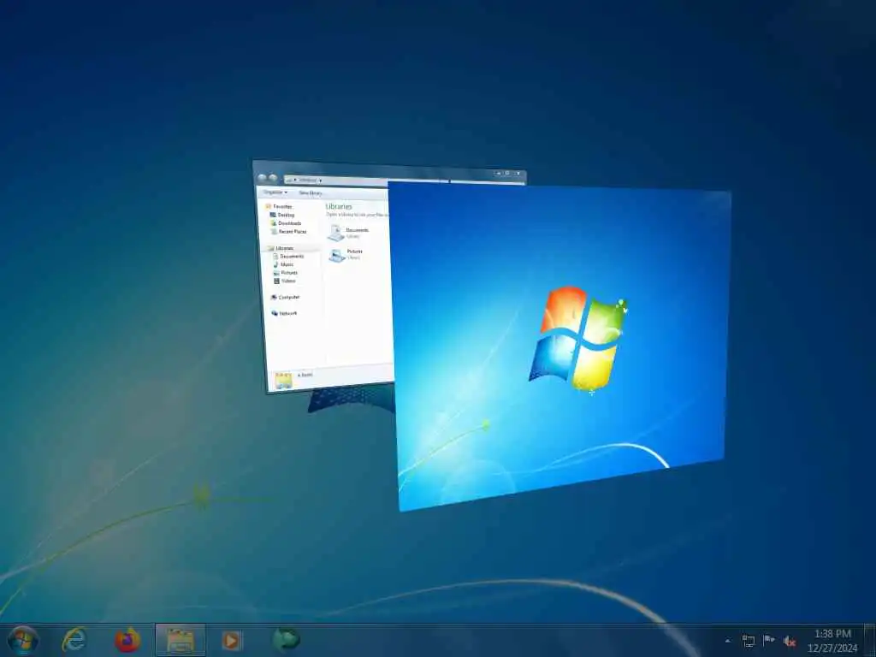Screen dimensions: 876x657
Task: Click the date 12/27/2024 in system tray
Action: [x=832, y=648]
